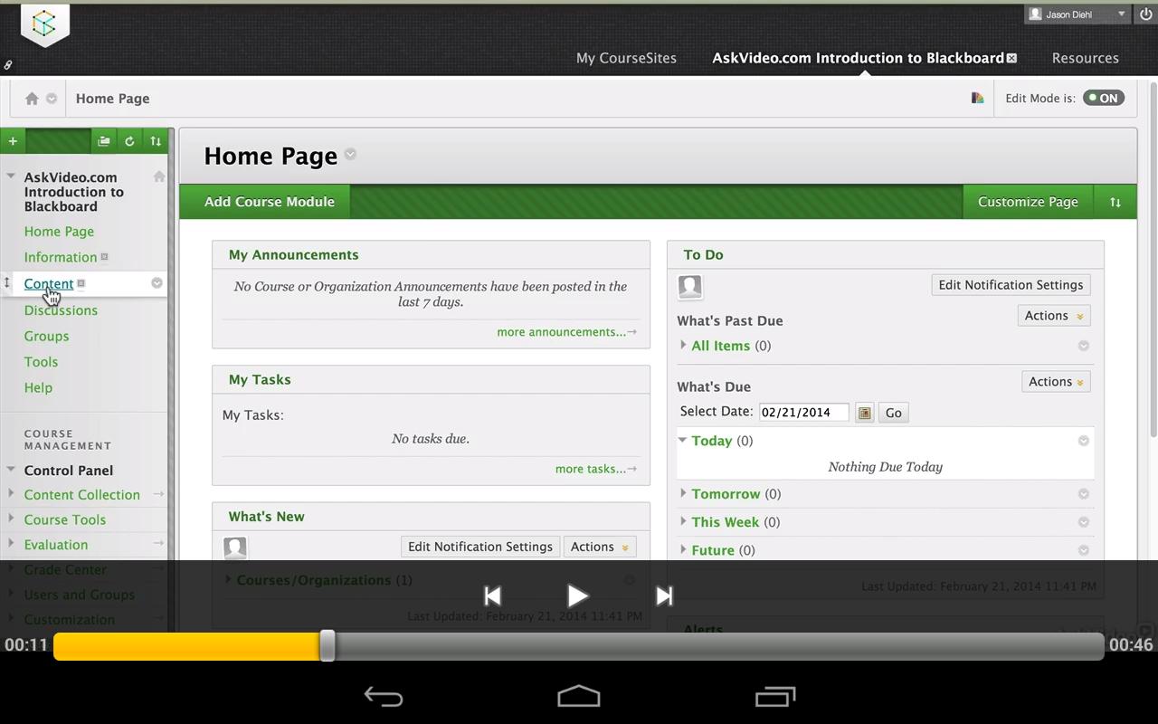Click the Evaluation arrow icon

(x=158, y=544)
